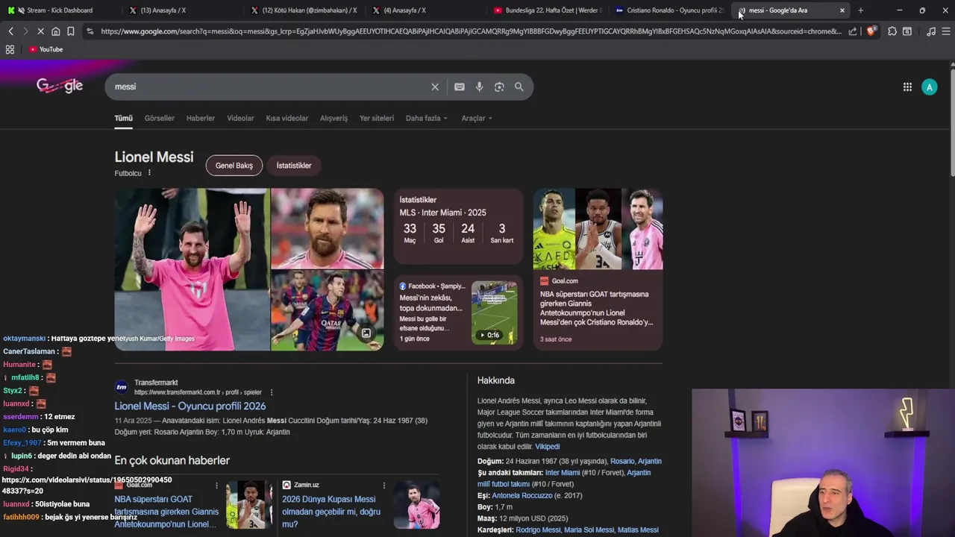This screenshot has height=537, width=955.
Task: Open the browser home page icon
Action: coord(55,31)
